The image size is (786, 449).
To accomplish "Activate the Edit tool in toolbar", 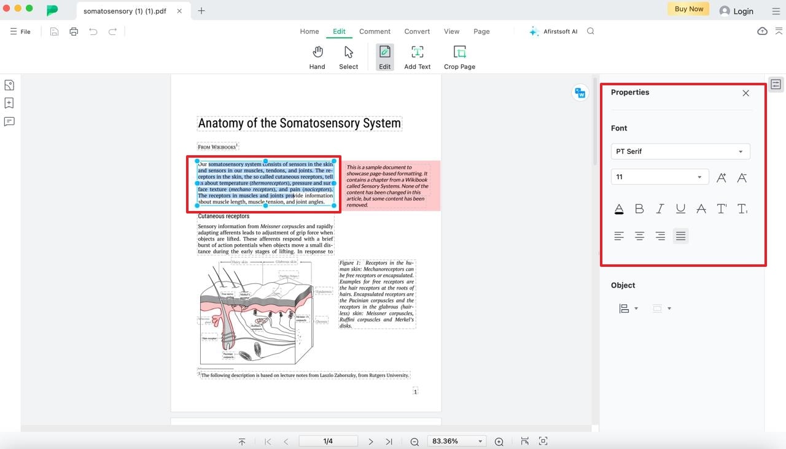I will pos(384,58).
